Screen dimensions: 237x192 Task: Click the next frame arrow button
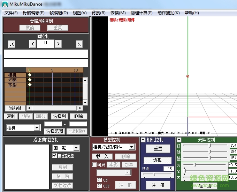tap(59, 44)
